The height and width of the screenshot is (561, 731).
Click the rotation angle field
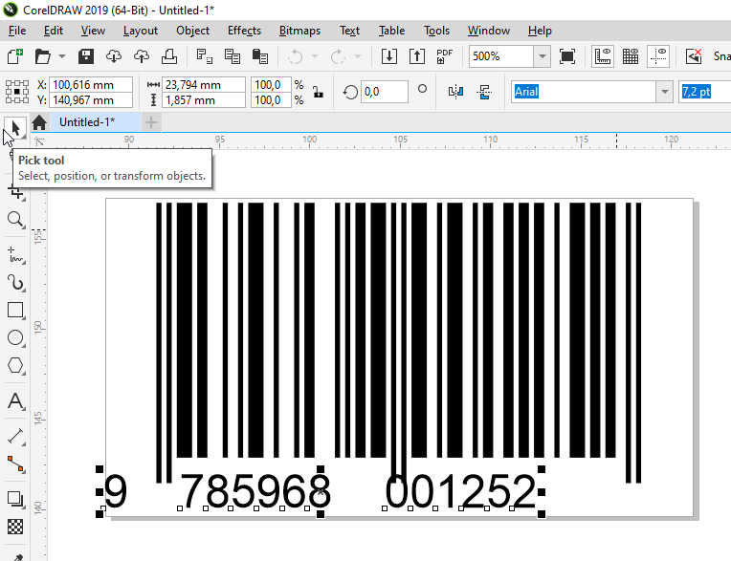point(384,92)
